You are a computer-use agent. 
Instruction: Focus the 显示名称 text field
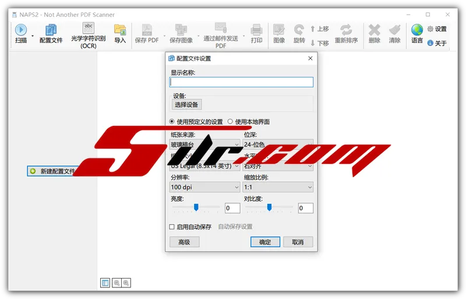pyautogui.click(x=241, y=82)
